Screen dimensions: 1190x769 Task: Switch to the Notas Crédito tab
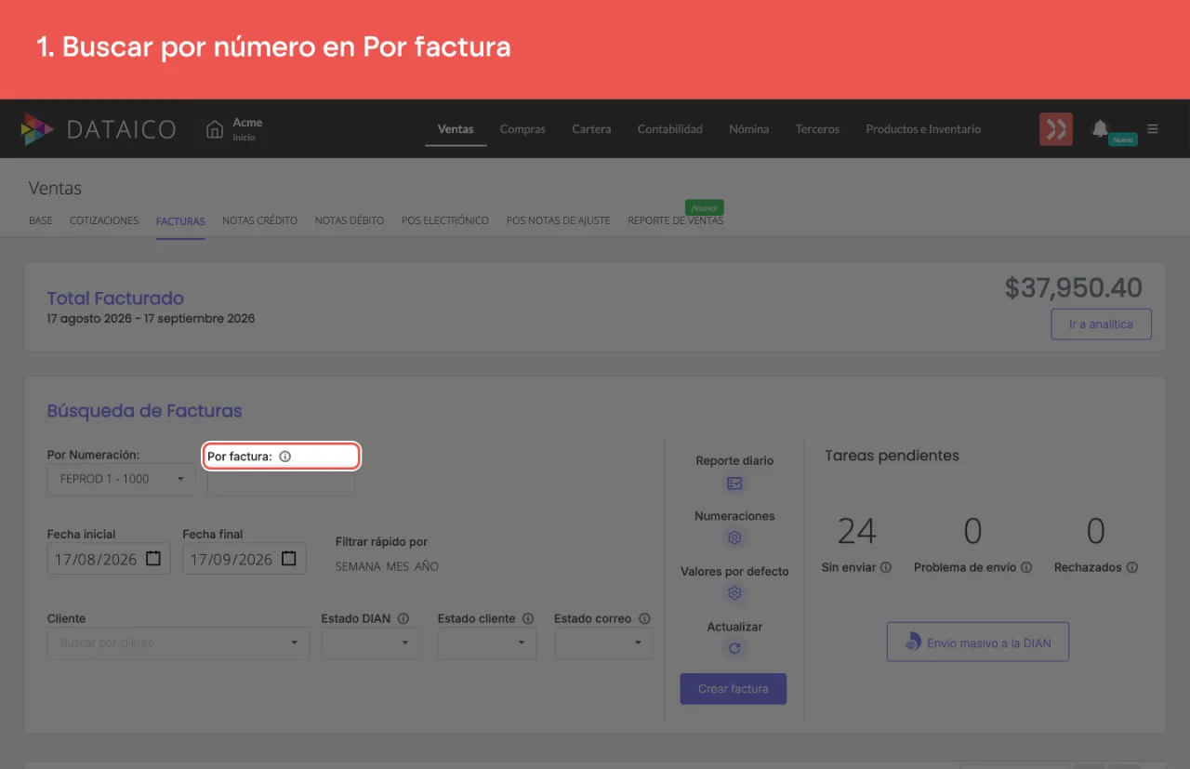coord(260,220)
